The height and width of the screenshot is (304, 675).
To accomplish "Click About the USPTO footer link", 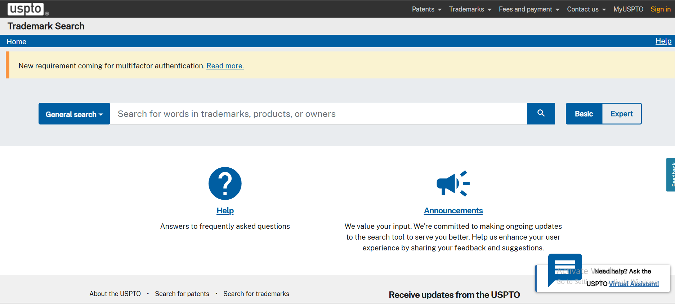I will [x=115, y=294].
